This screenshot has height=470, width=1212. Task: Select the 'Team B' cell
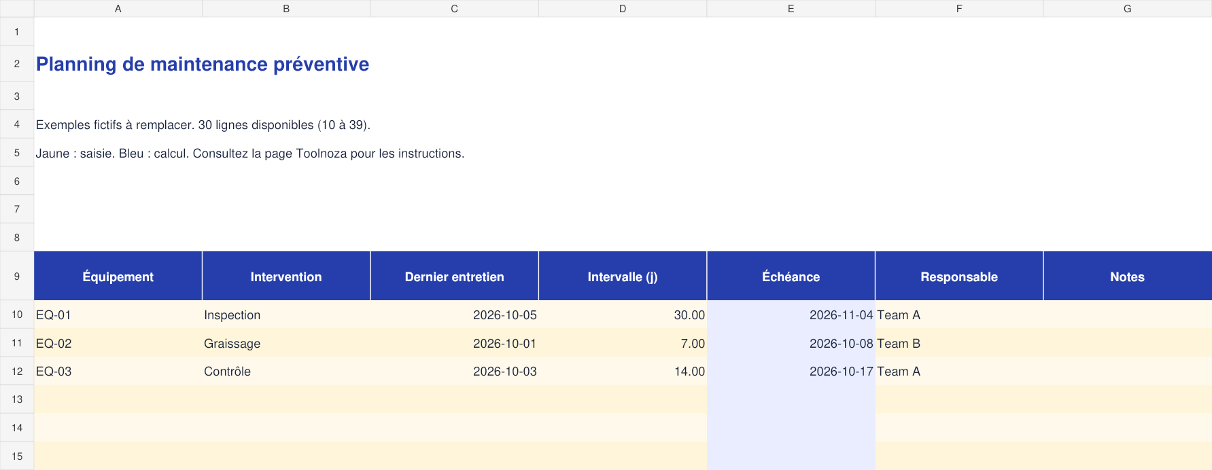pos(959,343)
